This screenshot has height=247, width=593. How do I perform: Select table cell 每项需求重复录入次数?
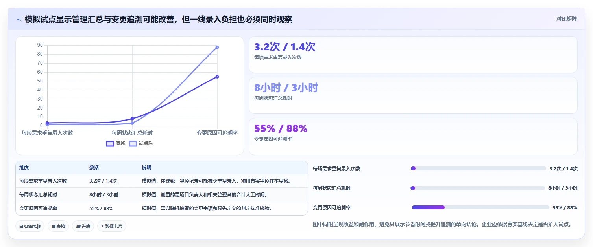[43, 181]
